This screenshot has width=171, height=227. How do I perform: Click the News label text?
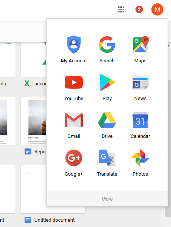(x=140, y=98)
